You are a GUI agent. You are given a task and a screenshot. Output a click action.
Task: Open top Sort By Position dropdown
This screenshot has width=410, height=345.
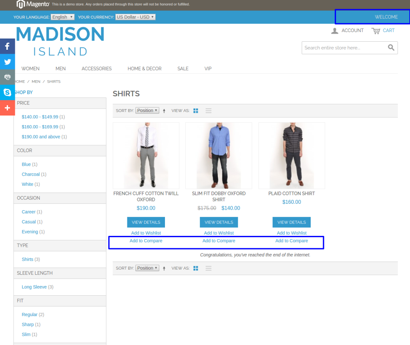point(147,111)
